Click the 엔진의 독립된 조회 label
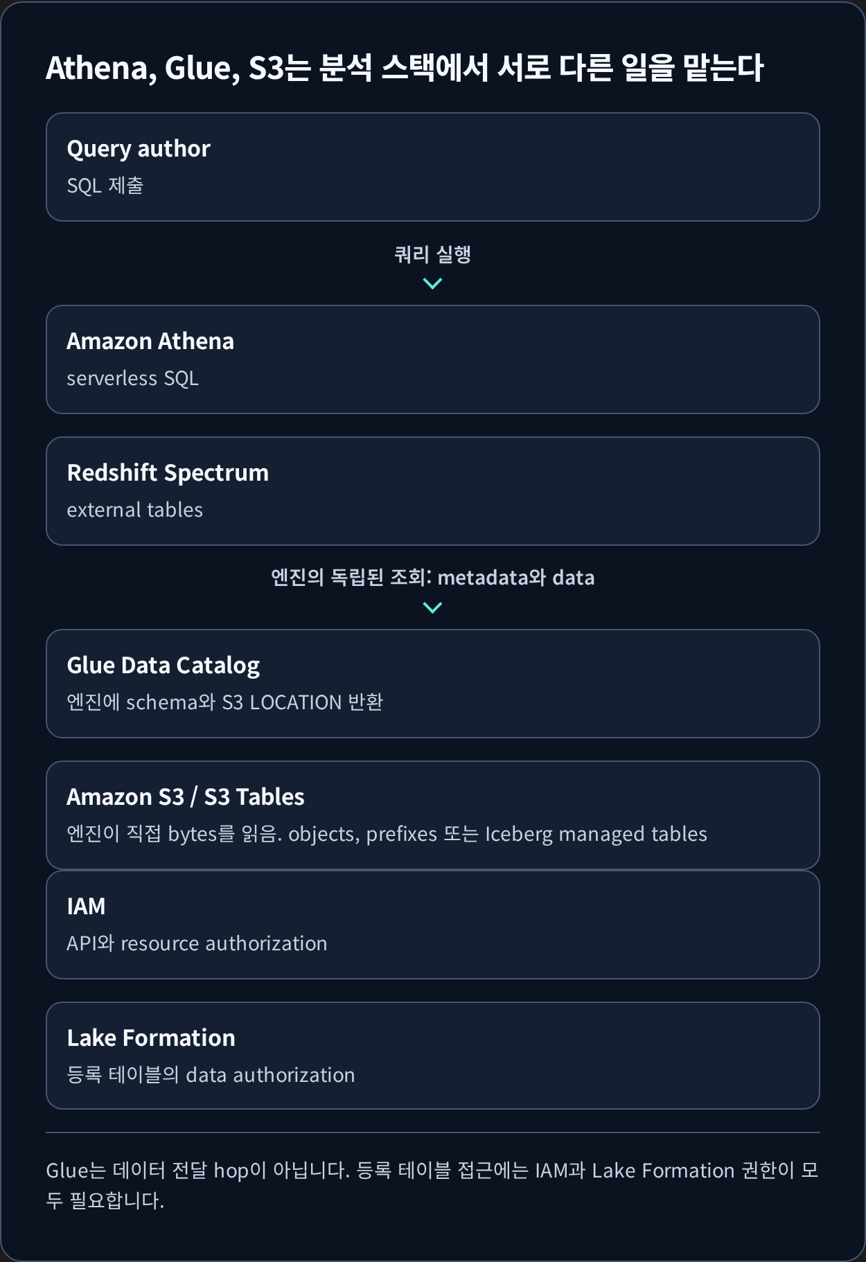866x1262 pixels. 432,577
